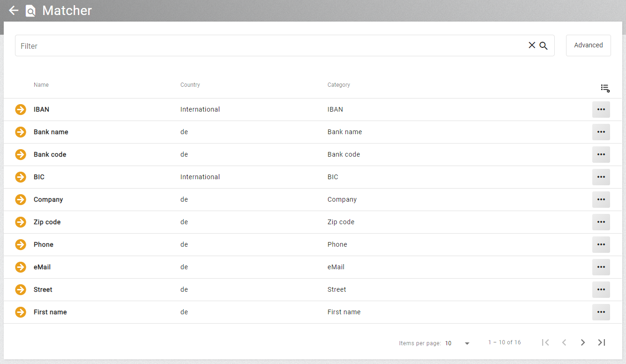Open the Zip code entry via its orange arrow

click(20, 222)
